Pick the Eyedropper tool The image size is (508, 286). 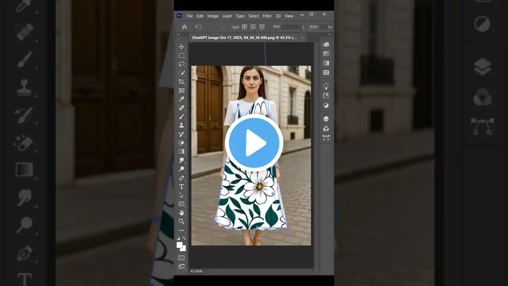pos(181,99)
